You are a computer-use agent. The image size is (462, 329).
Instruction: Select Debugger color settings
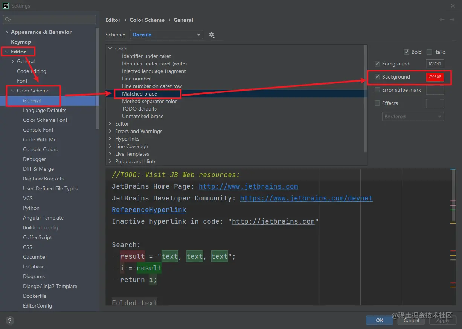point(34,159)
